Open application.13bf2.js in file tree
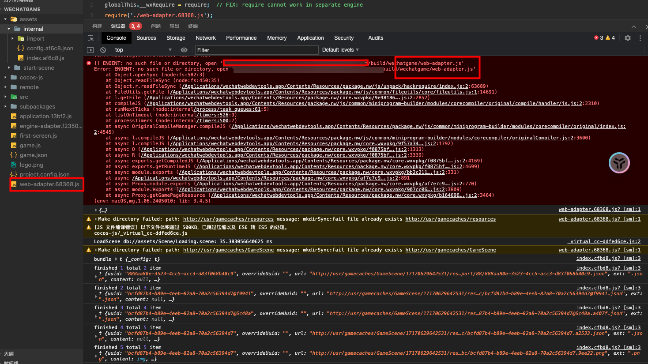 45,116
